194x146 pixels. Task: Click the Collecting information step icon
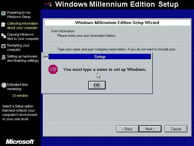click(3, 24)
